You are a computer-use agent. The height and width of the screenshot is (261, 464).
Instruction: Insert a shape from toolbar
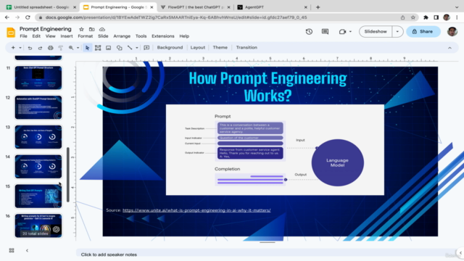(119, 48)
